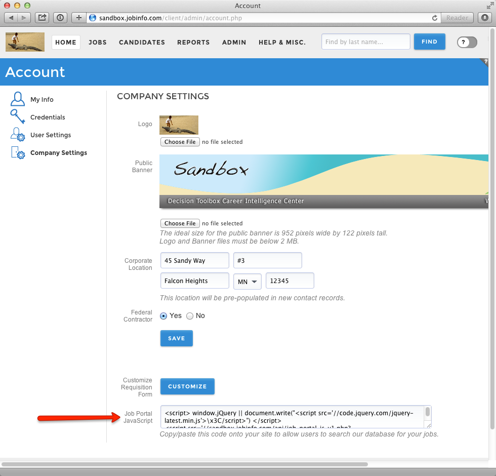Click the User Settings gear-person icon
The image size is (496, 476).
(18, 134)
